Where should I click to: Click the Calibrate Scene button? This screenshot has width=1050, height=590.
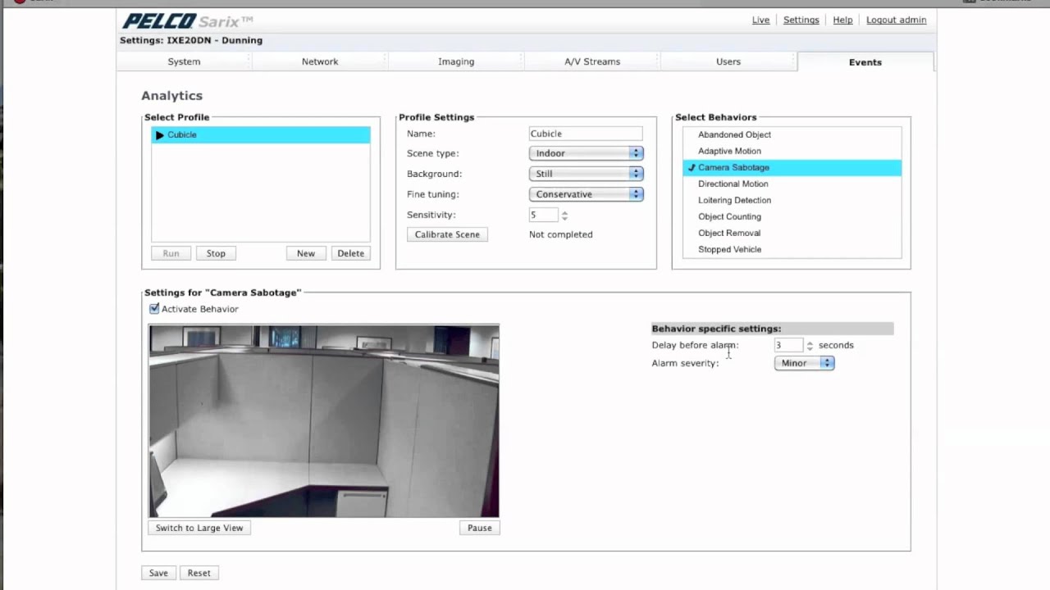[x=447, y=234]
